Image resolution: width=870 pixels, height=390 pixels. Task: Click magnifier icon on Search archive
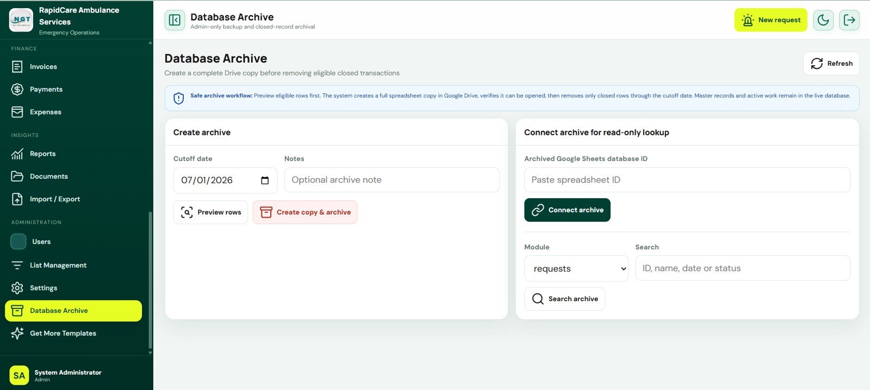(x=538, y=299)
